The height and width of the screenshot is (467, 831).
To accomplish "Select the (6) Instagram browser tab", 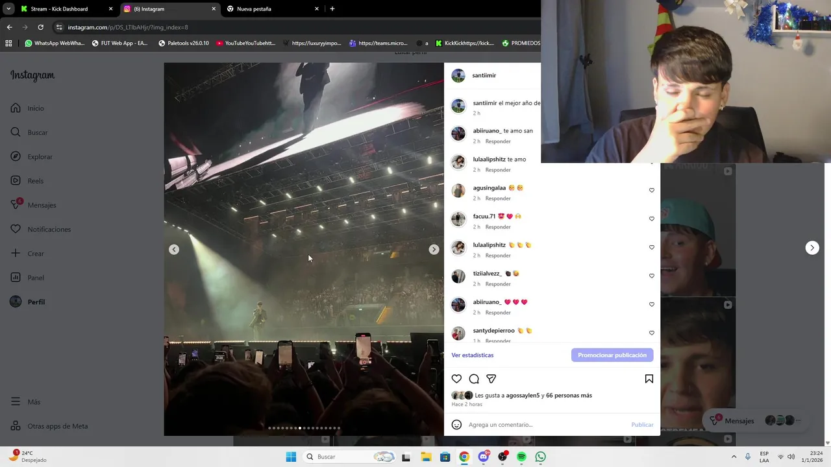I will click(169, 9).
